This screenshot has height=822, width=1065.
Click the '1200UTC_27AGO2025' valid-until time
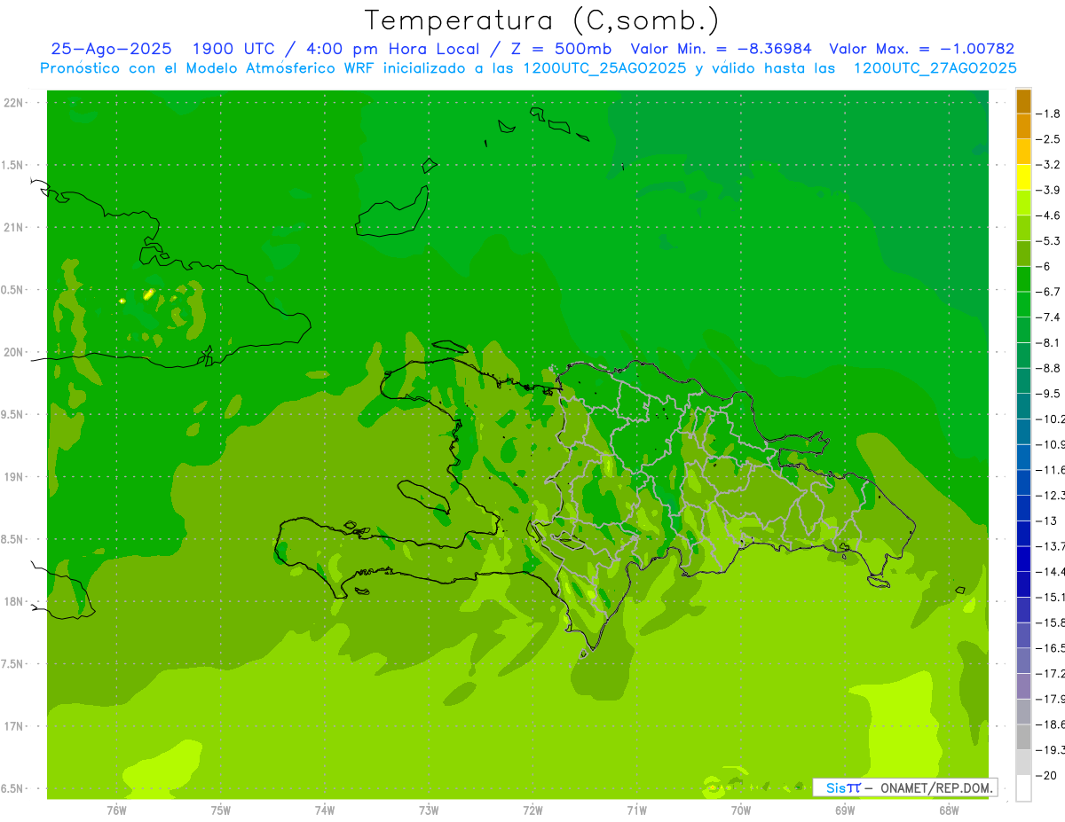[935, 68]
